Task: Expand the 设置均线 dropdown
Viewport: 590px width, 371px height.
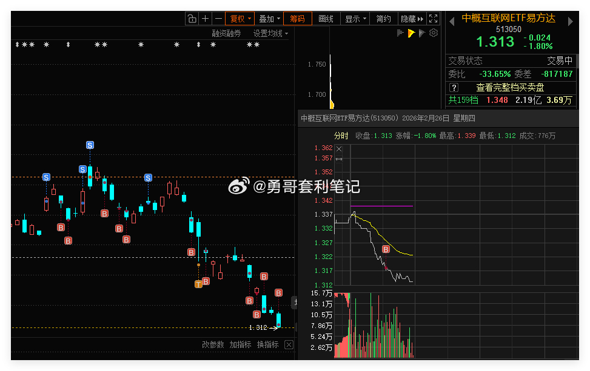Action: click(x=270, y=33)
